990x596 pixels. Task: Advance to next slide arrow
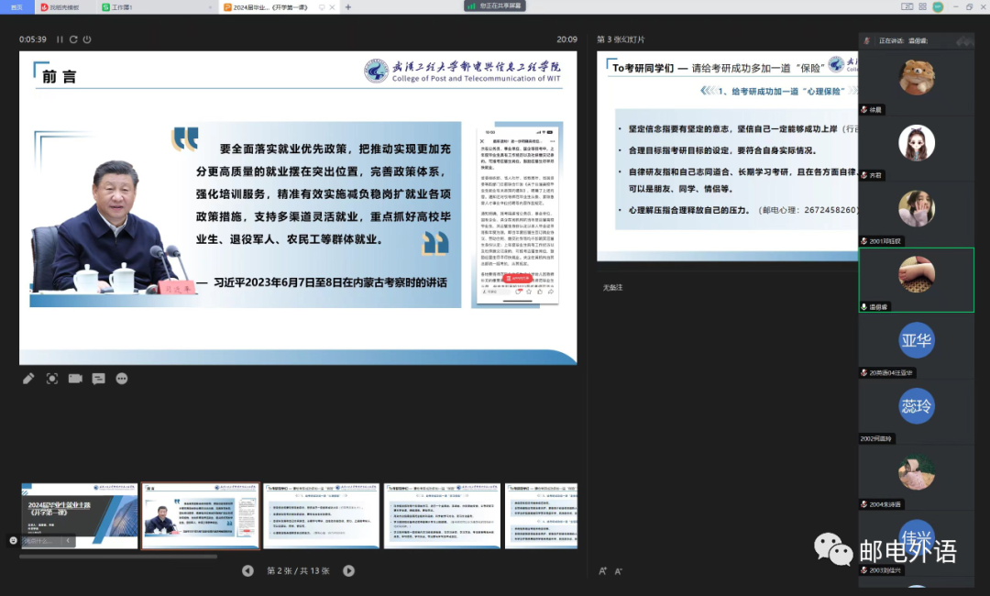348,570
